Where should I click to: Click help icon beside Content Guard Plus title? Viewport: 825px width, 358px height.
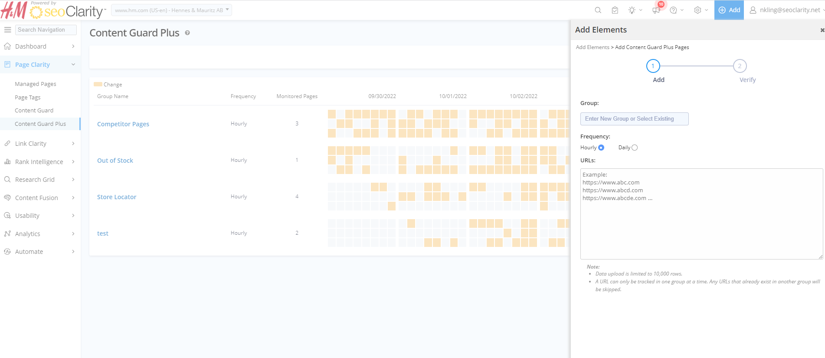click(187, 33)
